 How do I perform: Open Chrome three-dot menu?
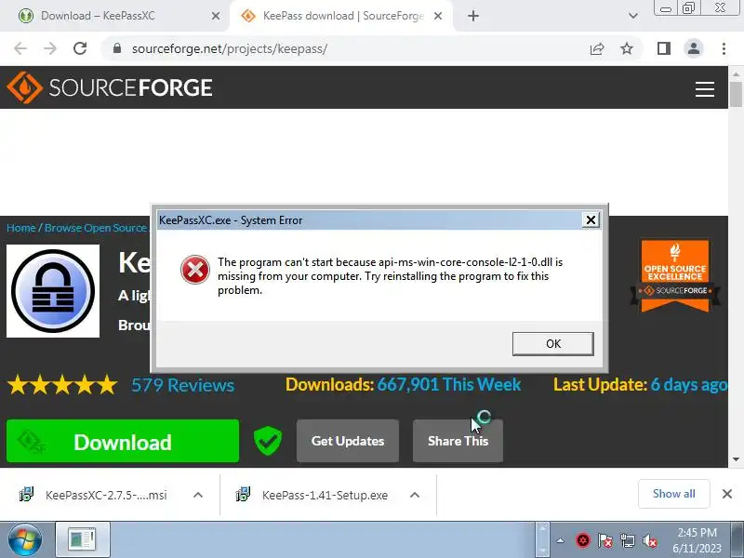(724, 48)
